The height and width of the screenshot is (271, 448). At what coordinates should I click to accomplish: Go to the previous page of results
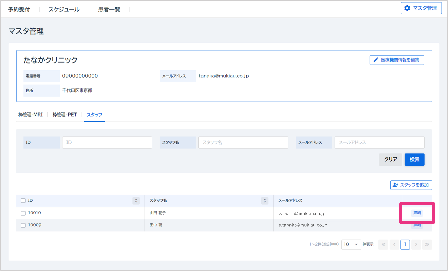394,245
